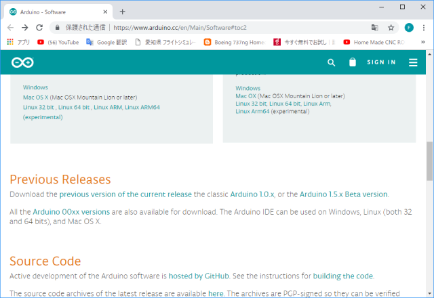Download the left panel Linux ARM
This screenshot has width=434, height=298.
pos(108,107)
